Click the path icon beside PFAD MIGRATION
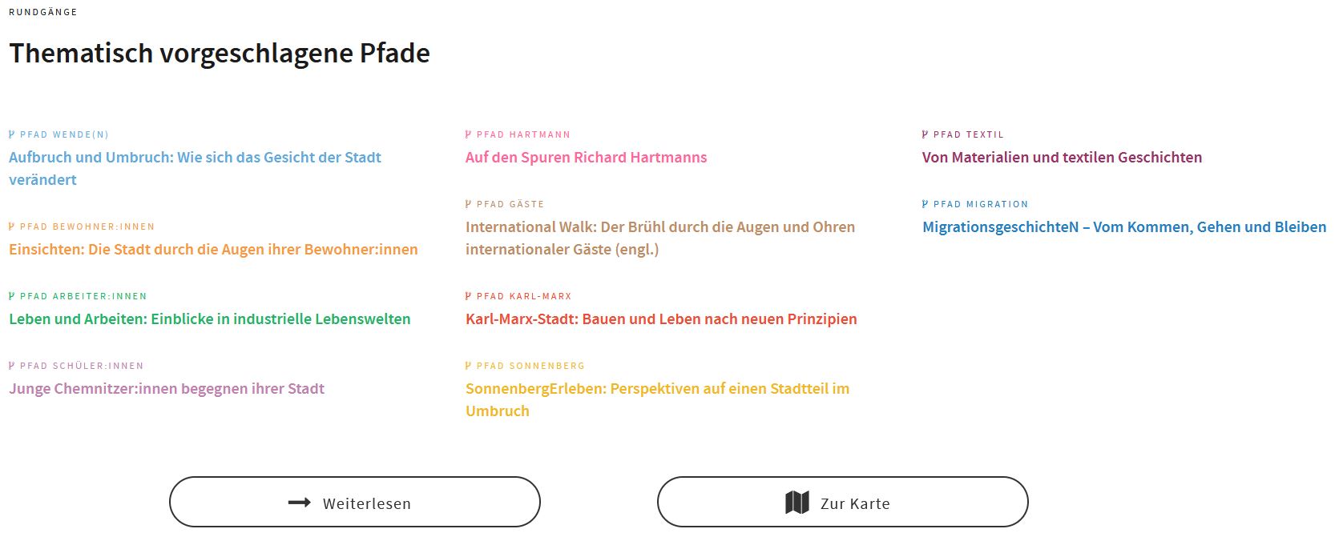Screen dimensions: 1343x553 [x=926, y=204]
